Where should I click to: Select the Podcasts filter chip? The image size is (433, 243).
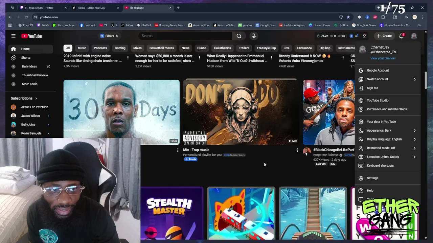click(x=100, y=48)
